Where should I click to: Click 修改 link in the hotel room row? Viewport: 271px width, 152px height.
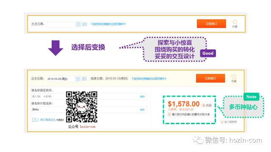click(142, 97)
